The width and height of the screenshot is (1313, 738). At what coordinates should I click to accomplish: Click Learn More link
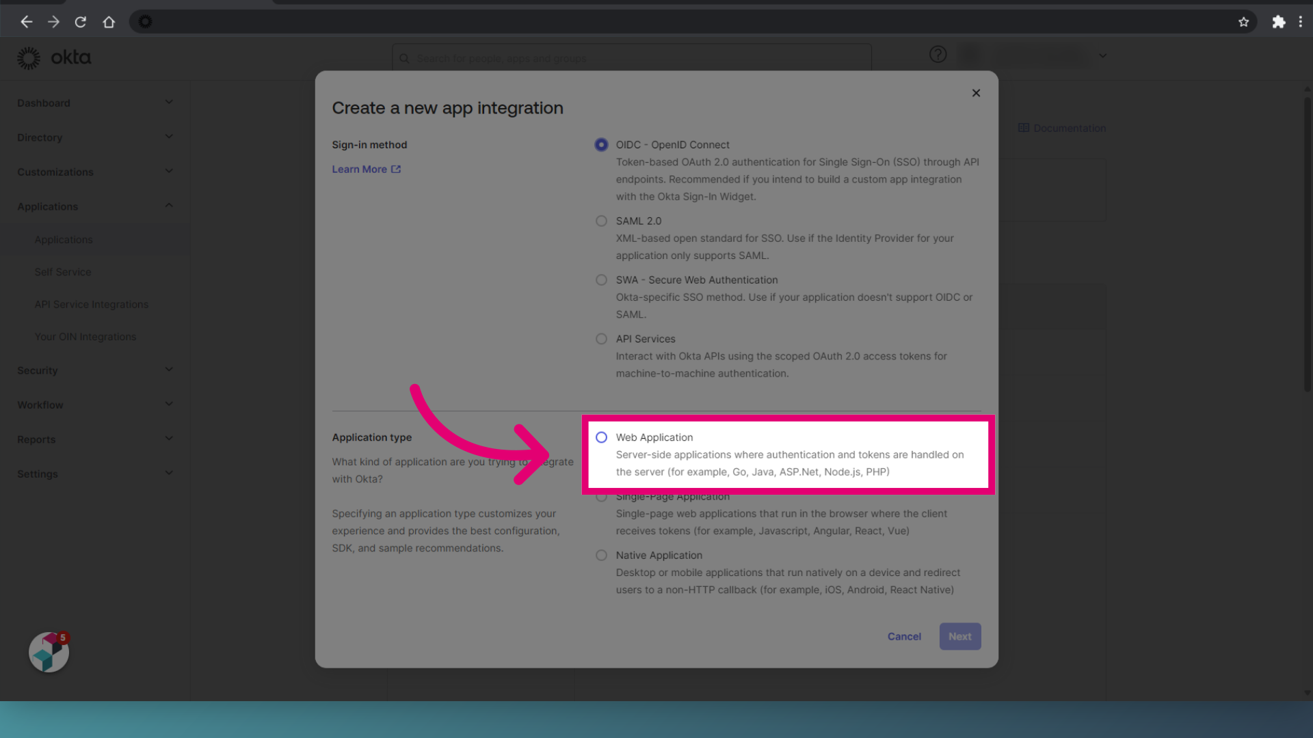359,169
